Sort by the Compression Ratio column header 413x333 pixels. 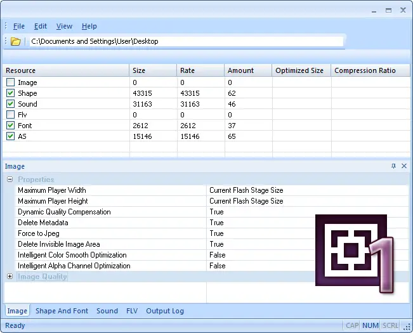tap(365, 70)
